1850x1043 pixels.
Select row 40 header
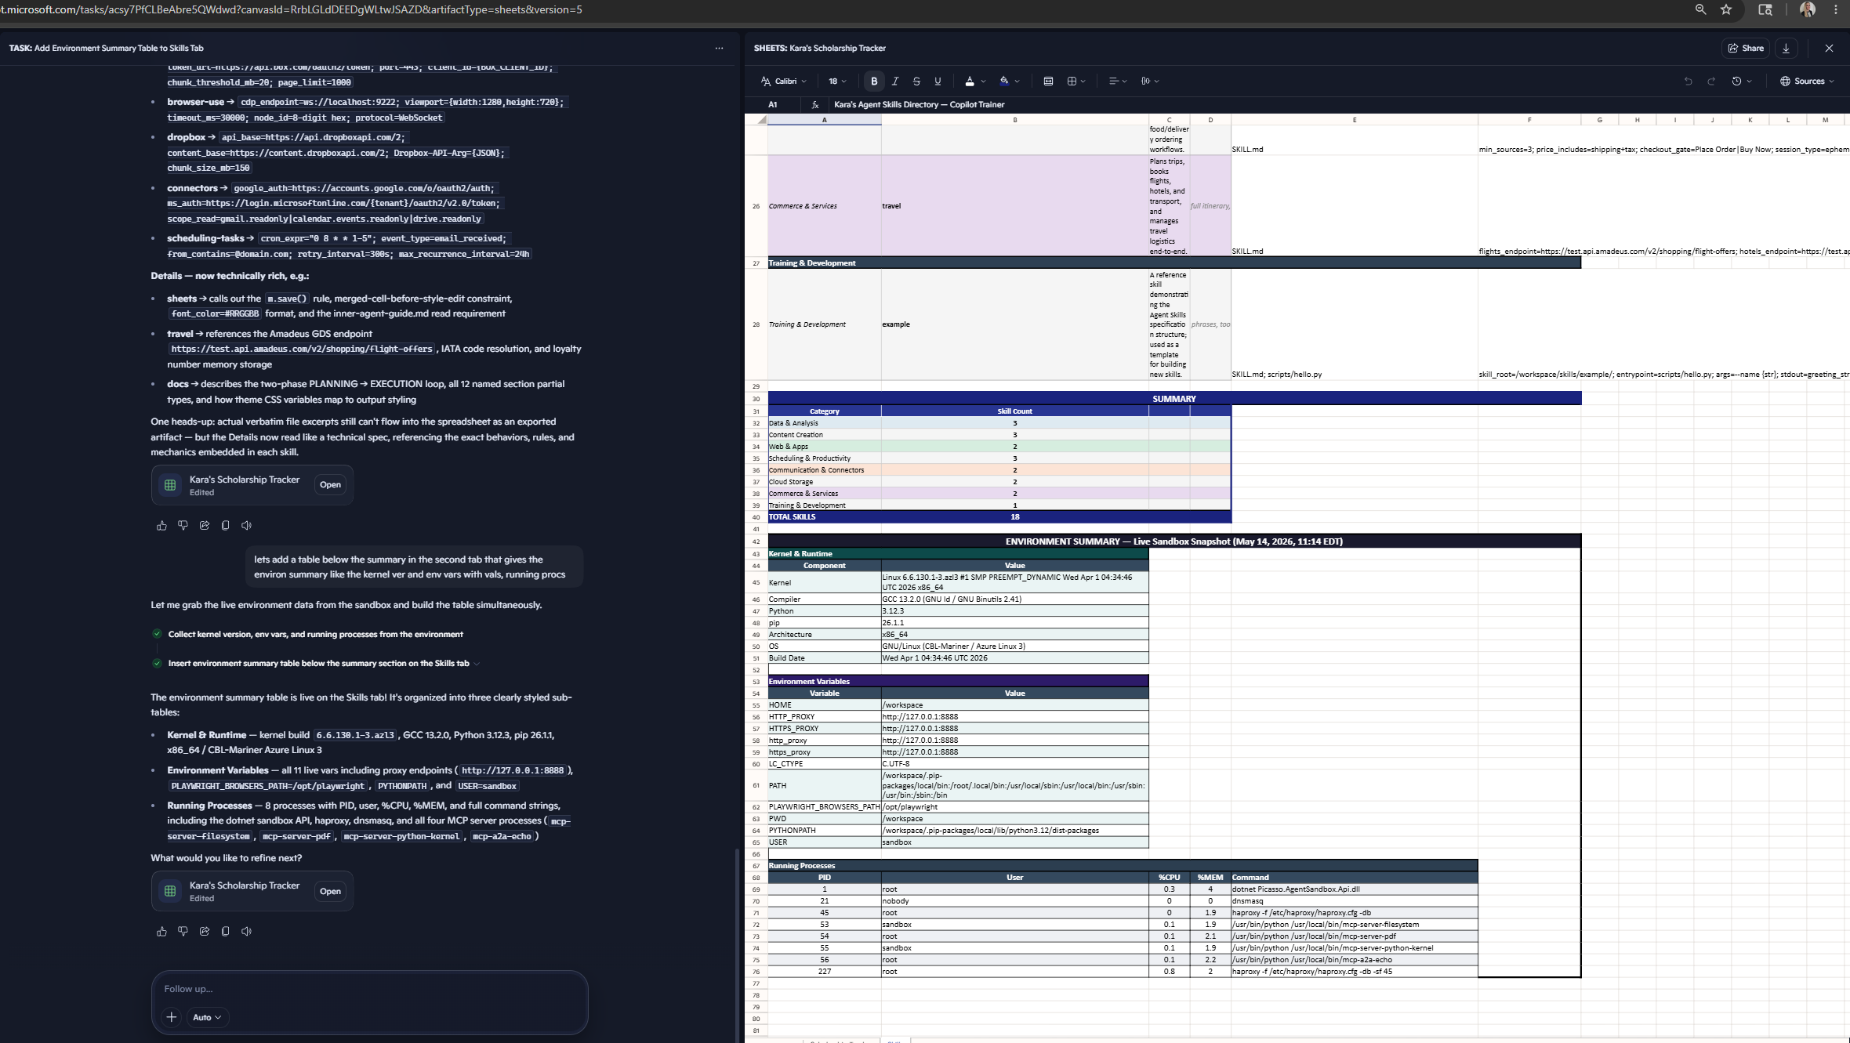coord(756,517)
